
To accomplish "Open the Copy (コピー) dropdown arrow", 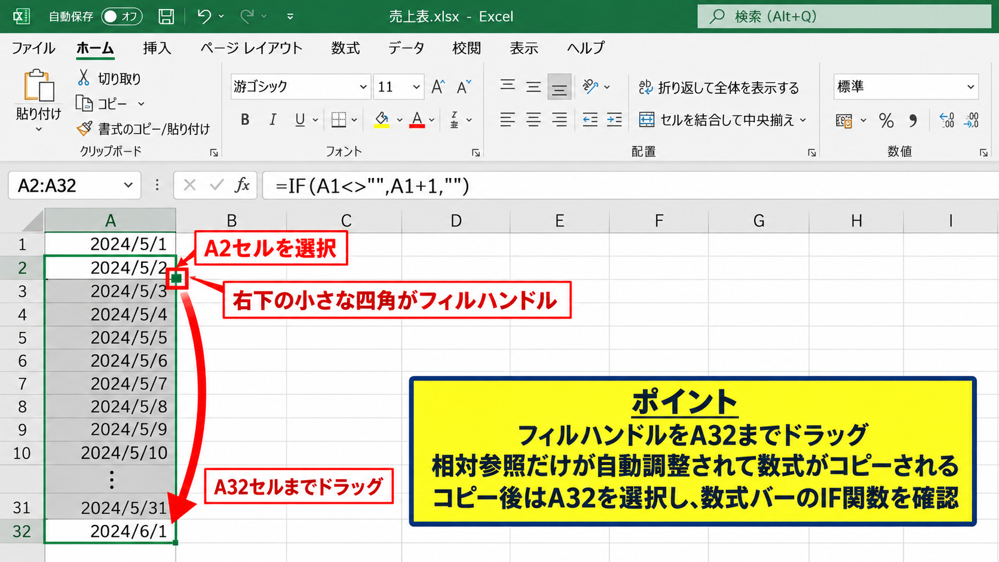I will (141, 104).
